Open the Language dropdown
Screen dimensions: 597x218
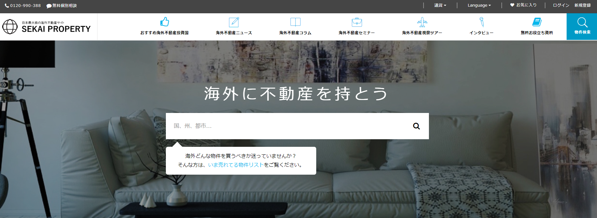tap(479, 5)
